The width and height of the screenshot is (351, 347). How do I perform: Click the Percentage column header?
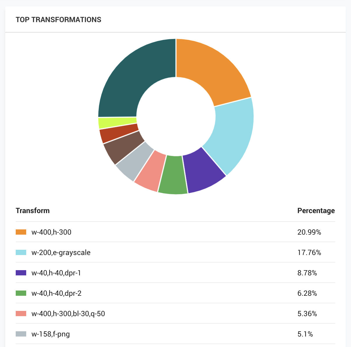click(x=316, y=210)
